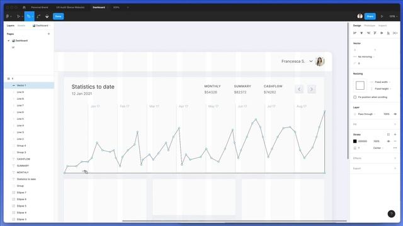Screen dimensions: 403x226
Task: Click the user avatar in toolbar
Action: (x=360, y=16)
